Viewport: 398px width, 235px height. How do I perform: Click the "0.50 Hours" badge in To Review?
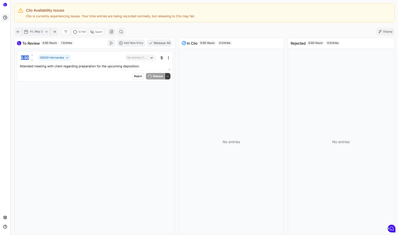50,43
